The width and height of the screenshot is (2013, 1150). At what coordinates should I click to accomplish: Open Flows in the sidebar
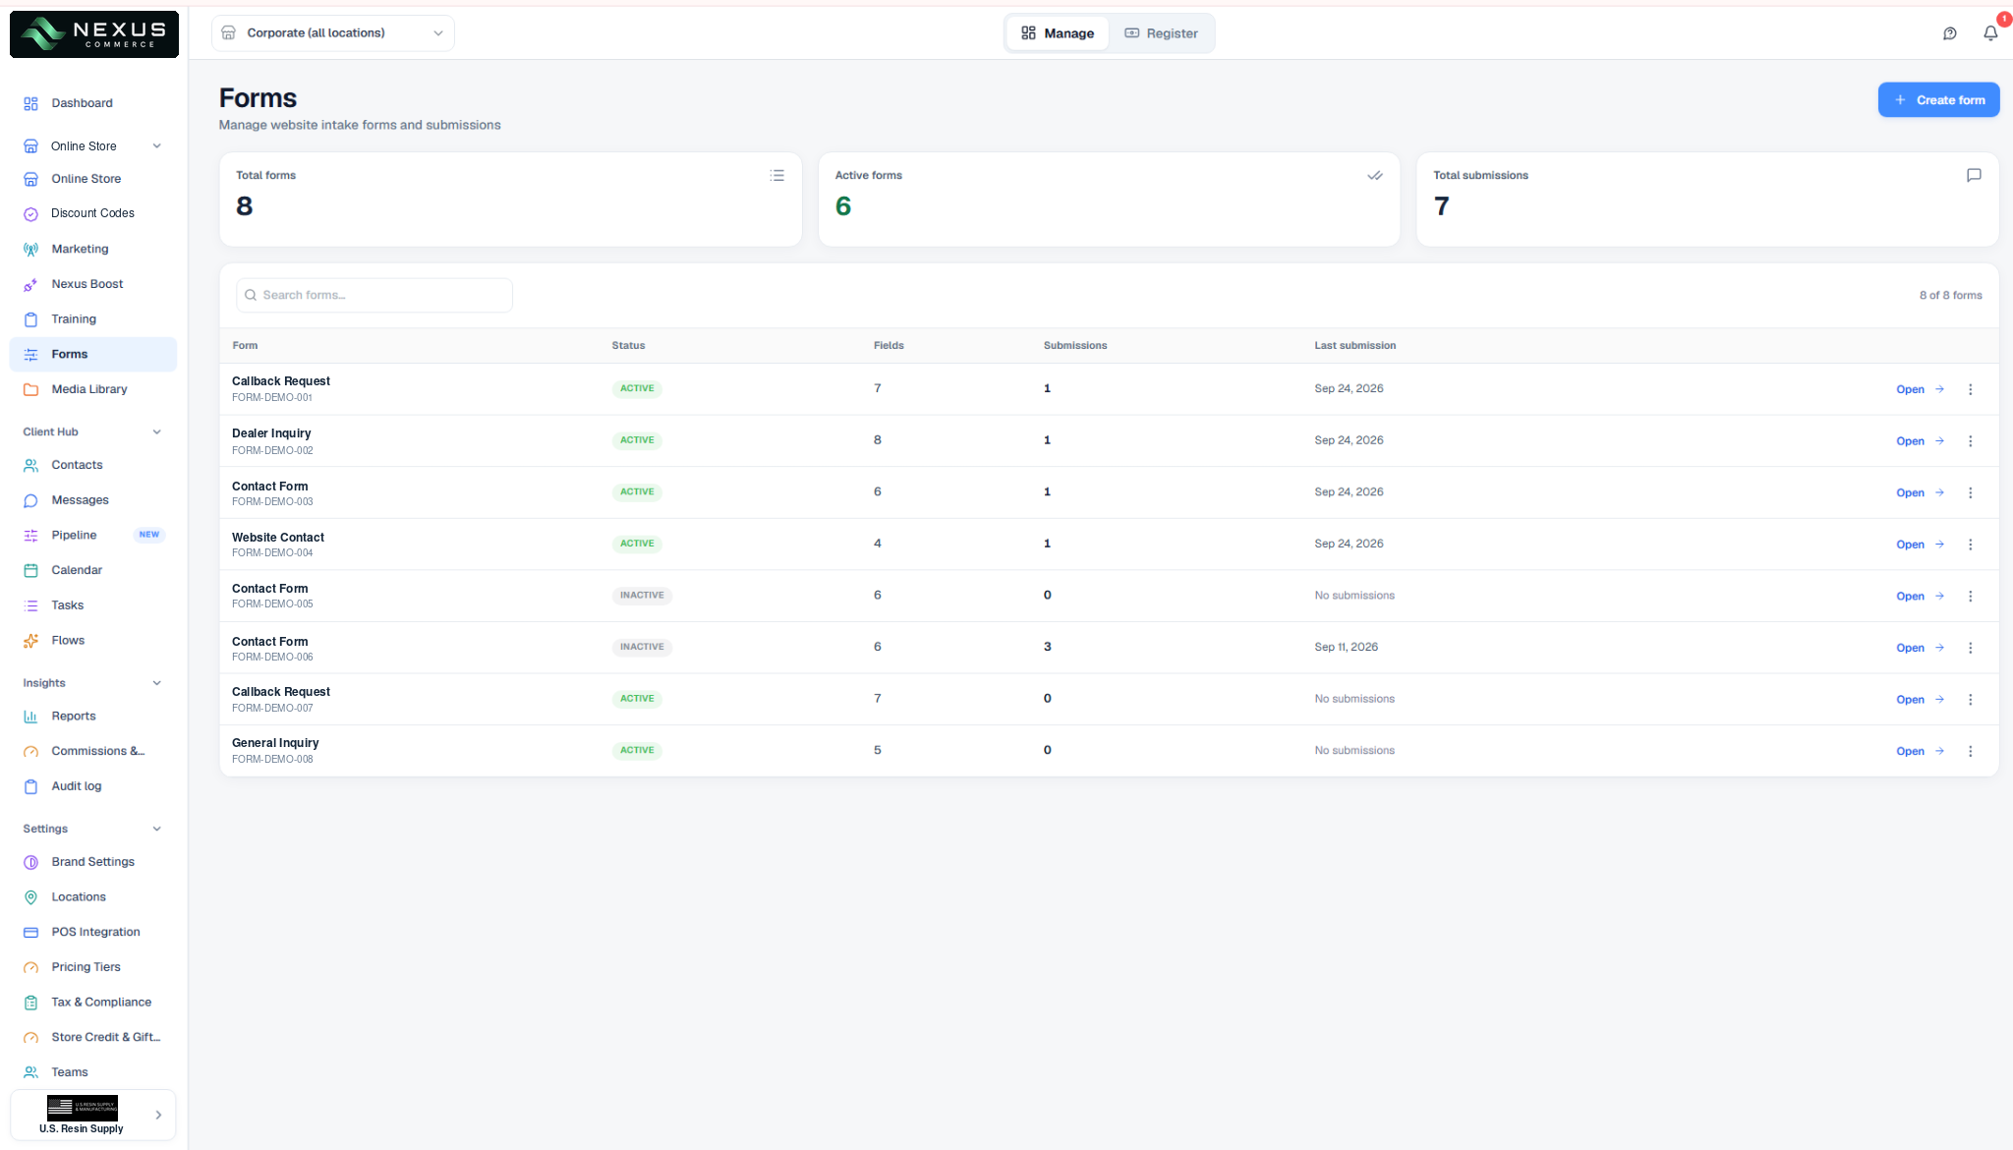(x=93, y=640)
